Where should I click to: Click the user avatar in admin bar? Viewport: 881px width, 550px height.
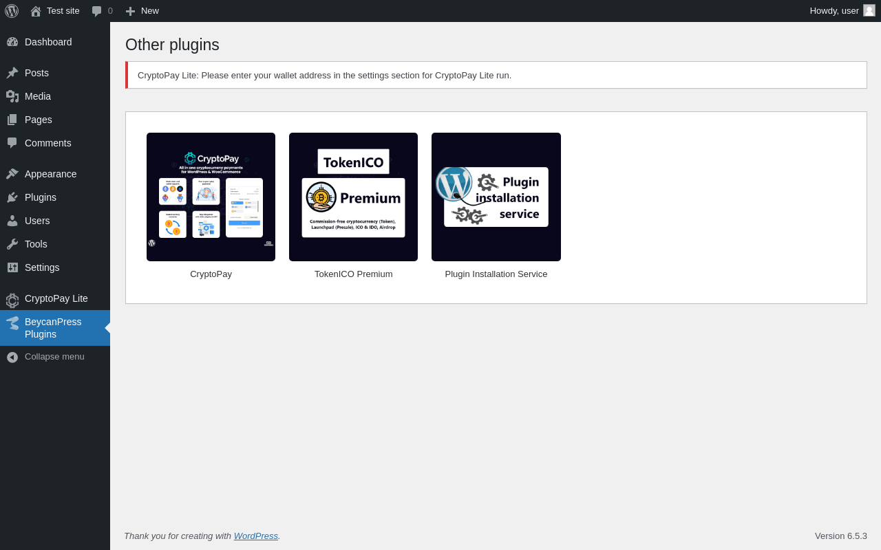click(x=869, y=10)
